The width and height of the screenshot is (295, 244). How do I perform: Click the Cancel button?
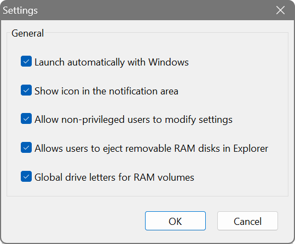pyautogui.click(x=247, y=221)
